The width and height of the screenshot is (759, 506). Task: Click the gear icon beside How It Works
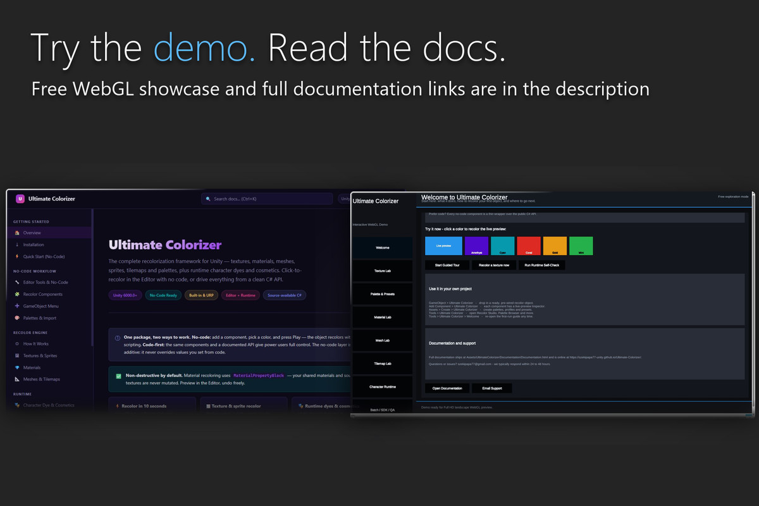[x=17, y=344]
